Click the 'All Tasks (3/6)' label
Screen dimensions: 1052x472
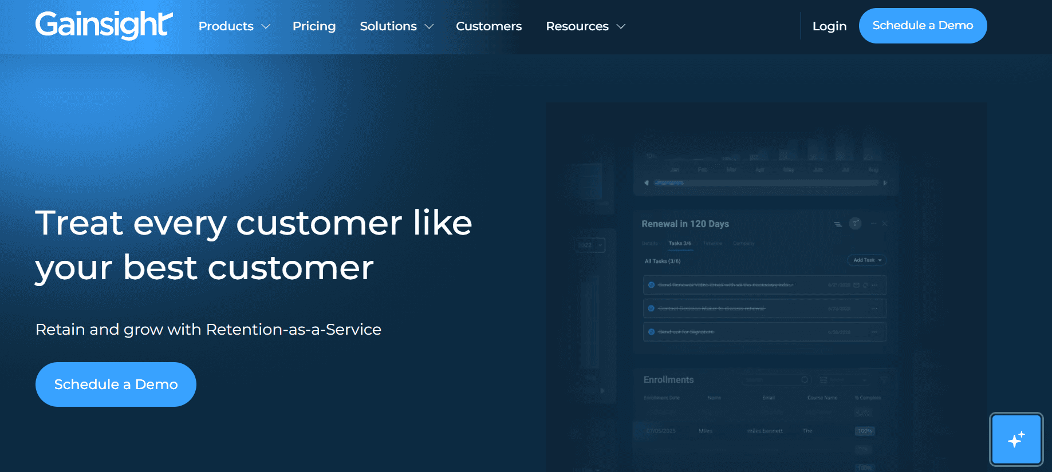663,261
